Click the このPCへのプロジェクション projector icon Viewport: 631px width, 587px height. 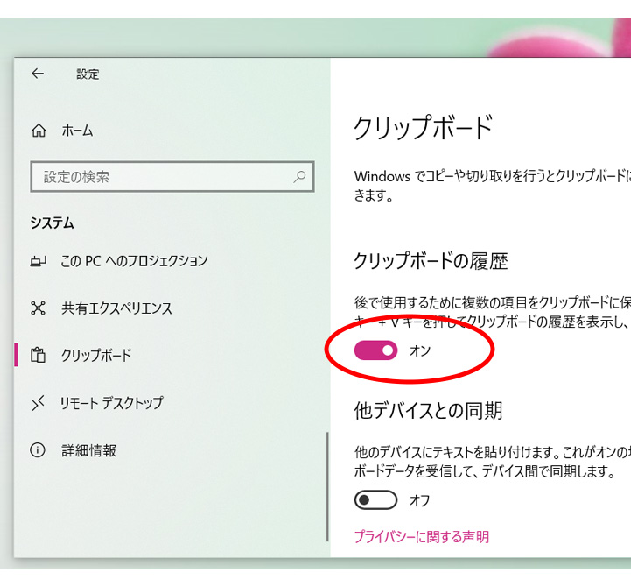(38, 261)
